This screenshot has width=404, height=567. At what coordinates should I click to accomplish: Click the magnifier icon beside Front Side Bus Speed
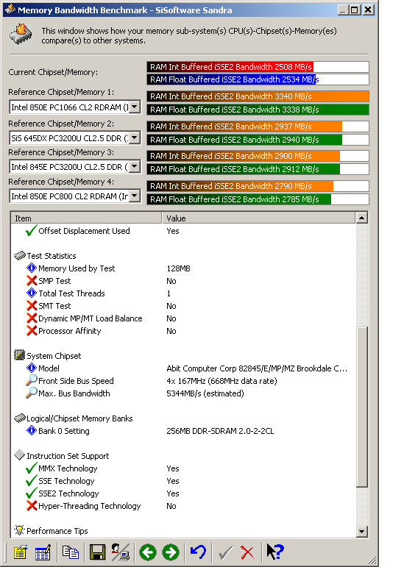(32, 380)
